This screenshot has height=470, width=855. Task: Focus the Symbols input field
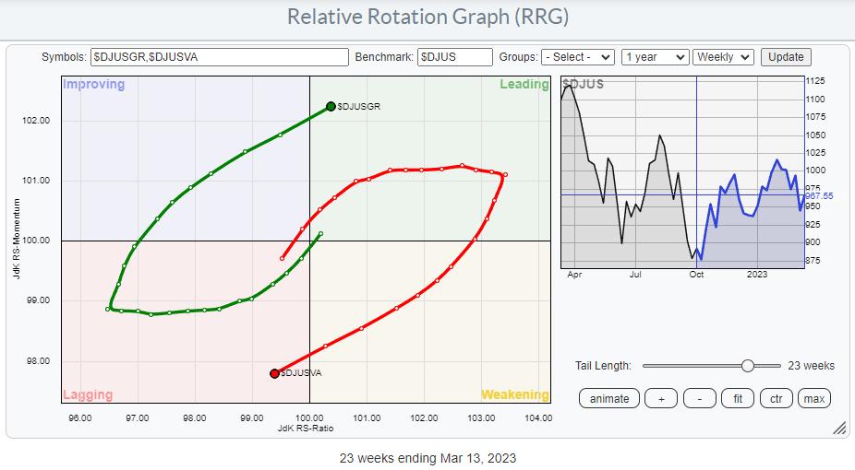(220, 57)
